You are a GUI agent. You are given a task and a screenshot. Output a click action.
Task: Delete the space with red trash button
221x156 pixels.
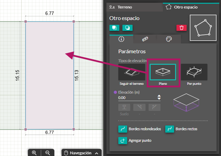tap(182, 28)
